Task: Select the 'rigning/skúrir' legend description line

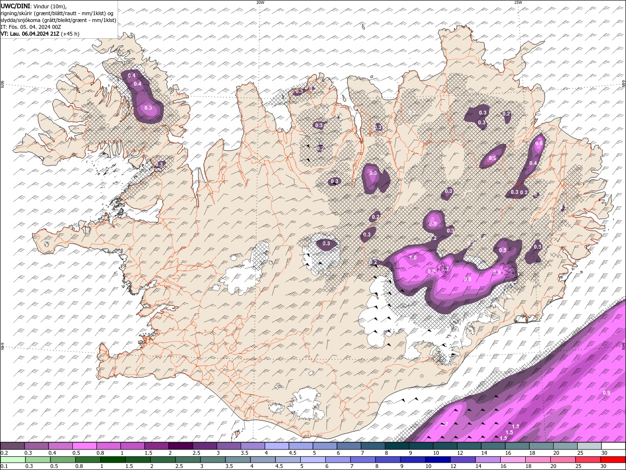Action: click(x=57, y=13)
